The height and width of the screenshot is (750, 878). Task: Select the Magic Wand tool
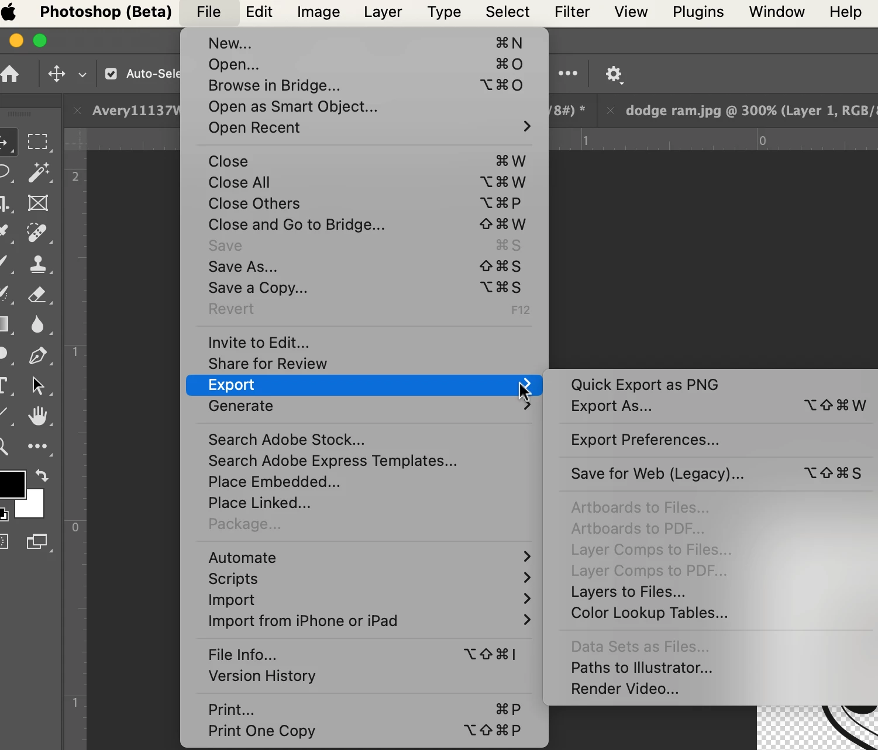[x=39, y=172]
